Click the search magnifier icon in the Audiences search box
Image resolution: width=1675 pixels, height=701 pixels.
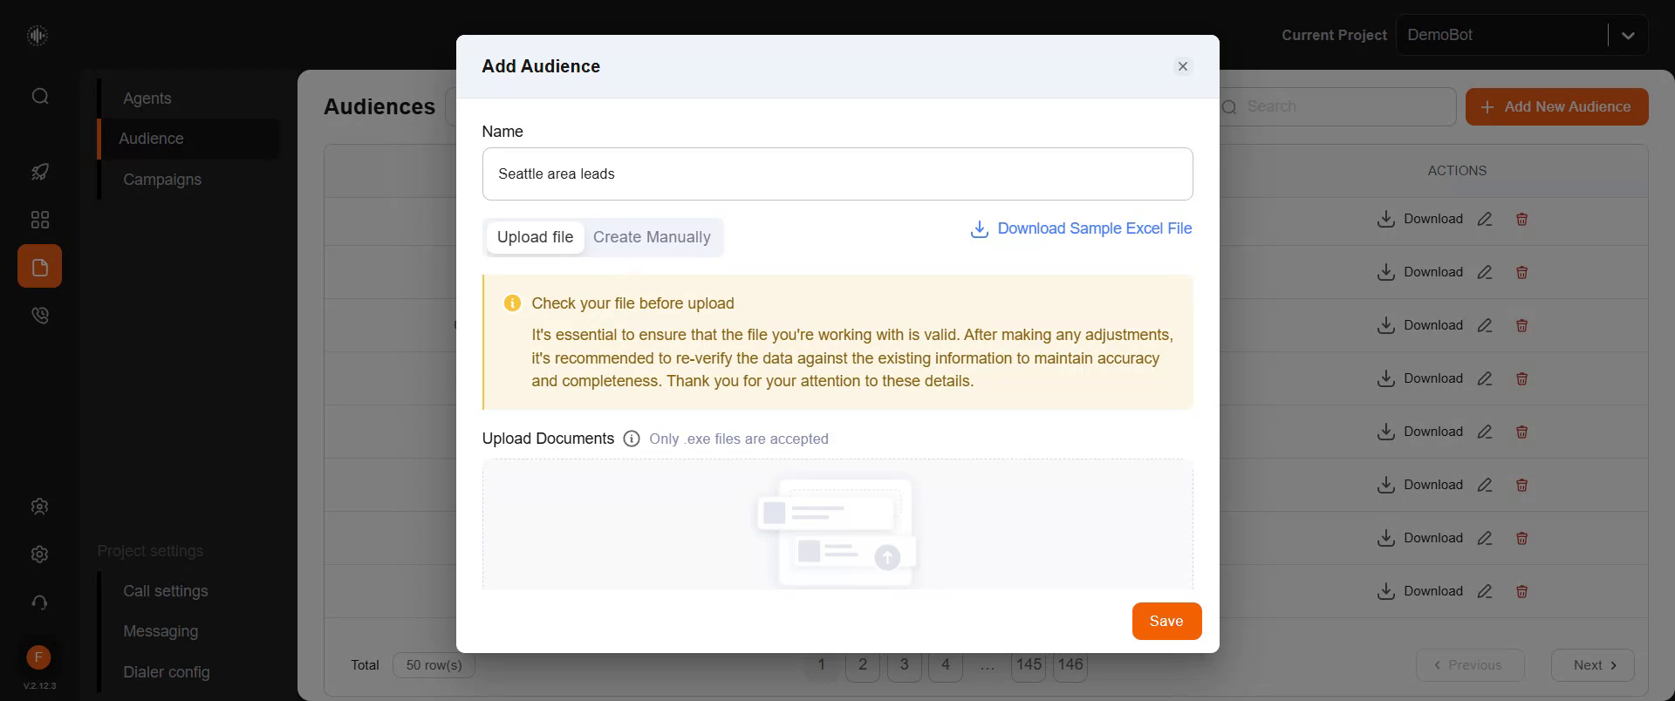[1230, 107]
